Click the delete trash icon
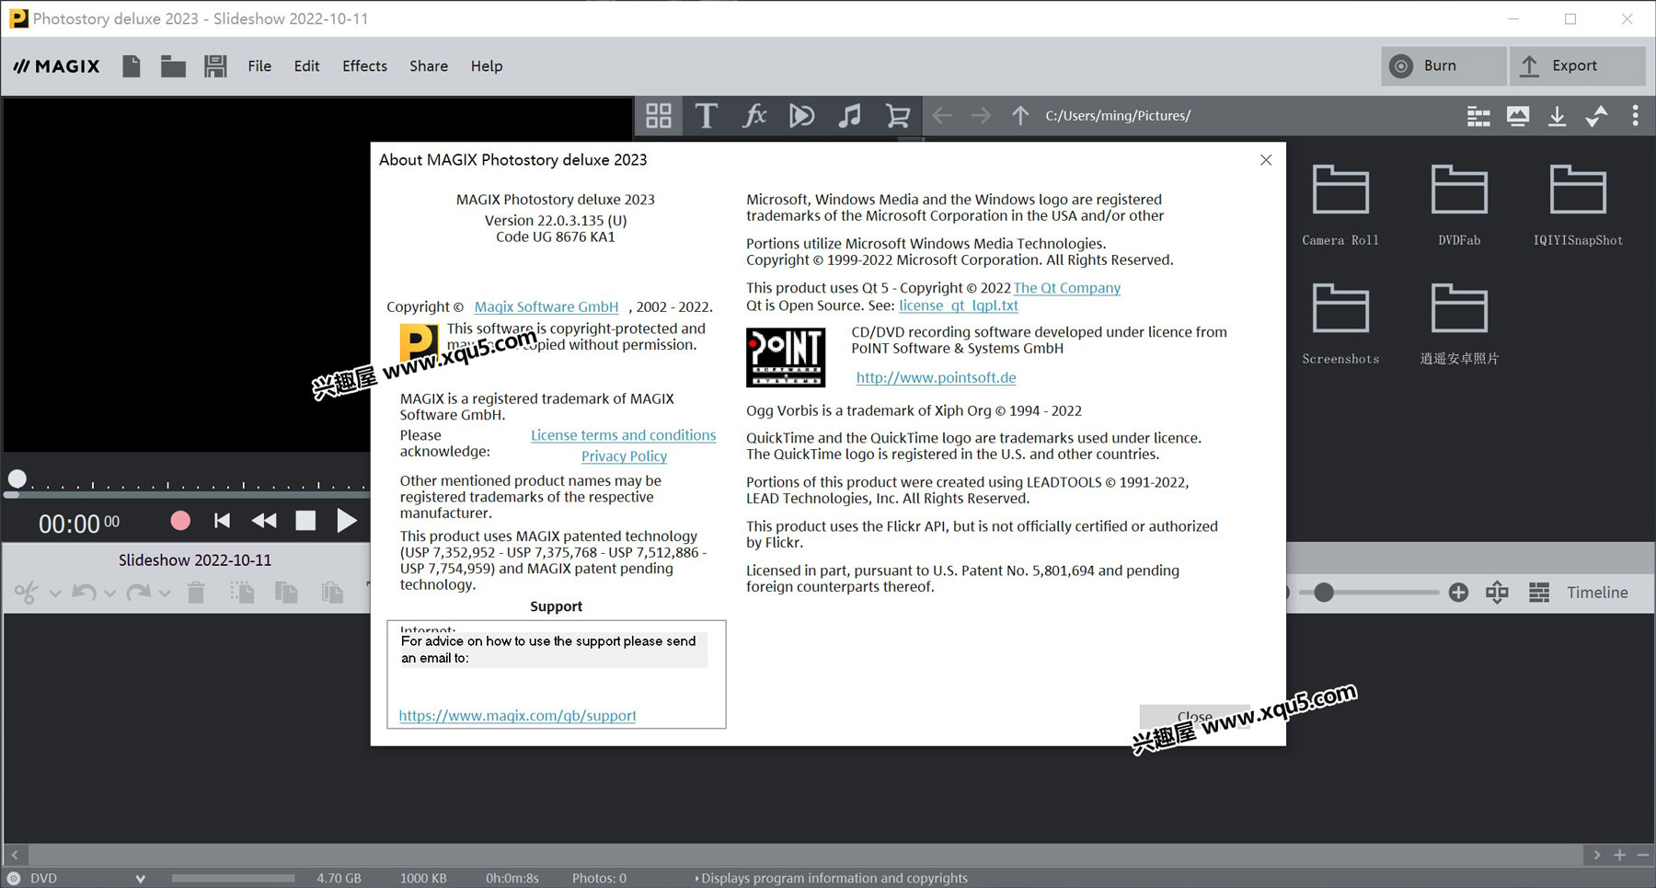Screen dimensions: 1656x888 196,593
